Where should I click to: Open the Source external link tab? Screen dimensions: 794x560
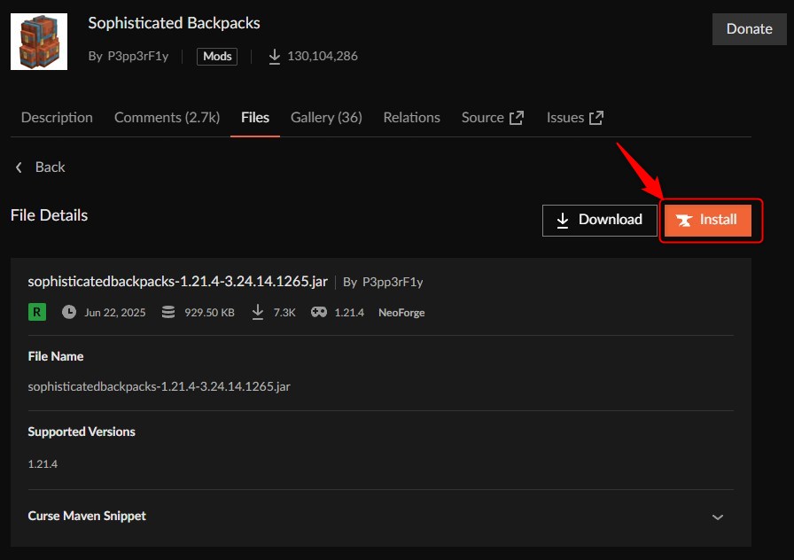coord(492,118)
